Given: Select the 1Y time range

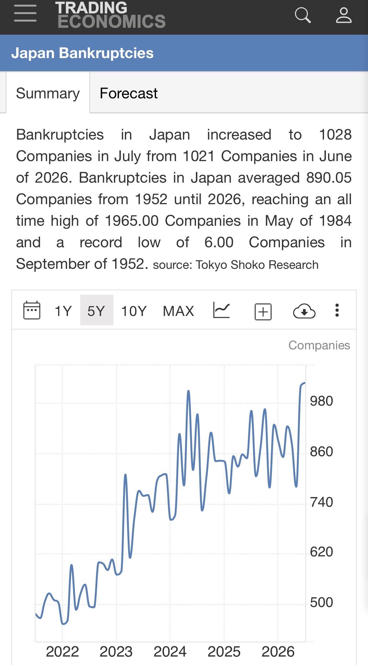Looking at the screenshot, I should (63, 311).
